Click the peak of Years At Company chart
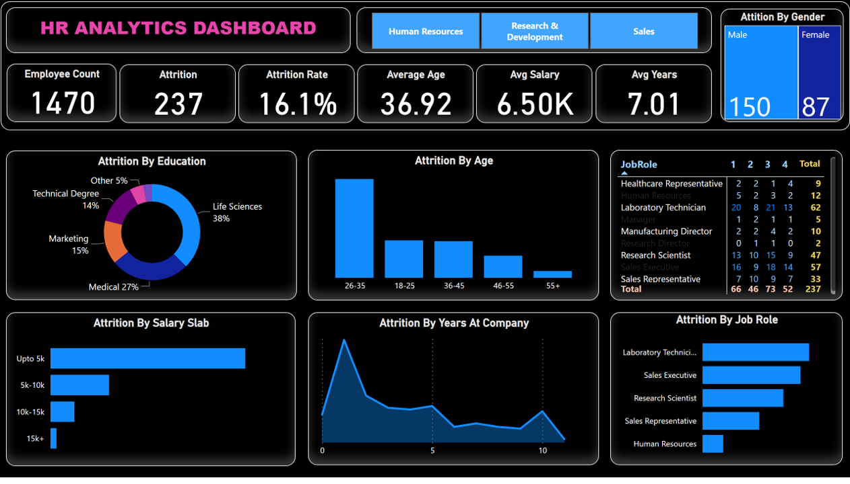This screenshot has width=850, height=484. point(344,340)
